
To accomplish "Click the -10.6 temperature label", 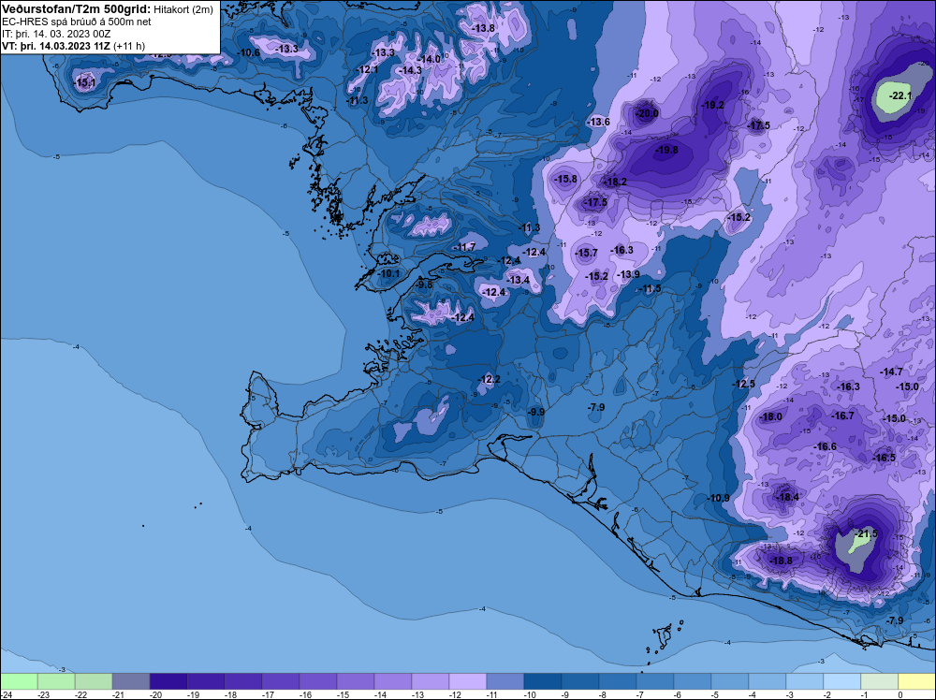I will coord(248,52).
